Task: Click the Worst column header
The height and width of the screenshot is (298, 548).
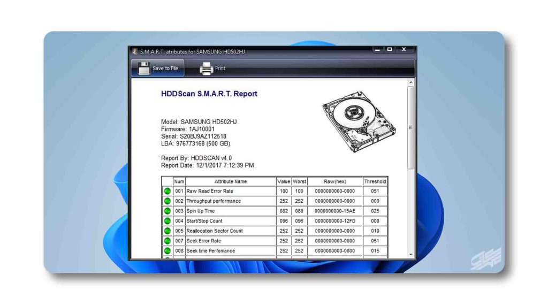Action: 300,181
